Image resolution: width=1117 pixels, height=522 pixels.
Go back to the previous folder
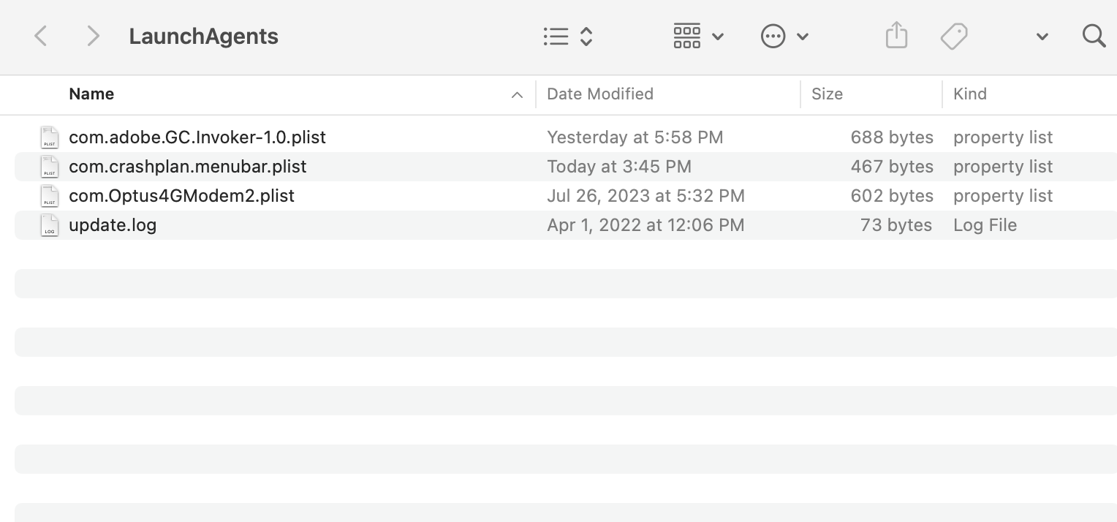tap(41, 36)
